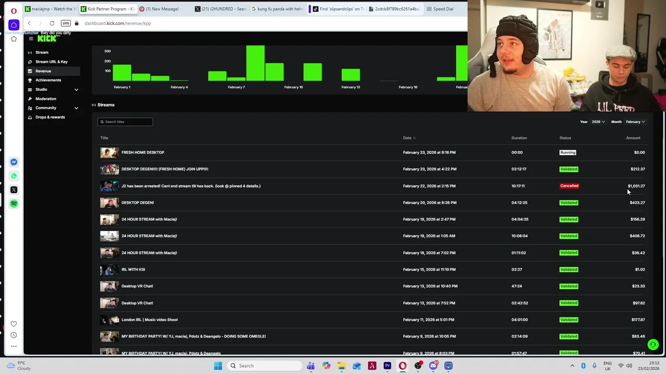Show hidden system tray icons

click(572, 366)
